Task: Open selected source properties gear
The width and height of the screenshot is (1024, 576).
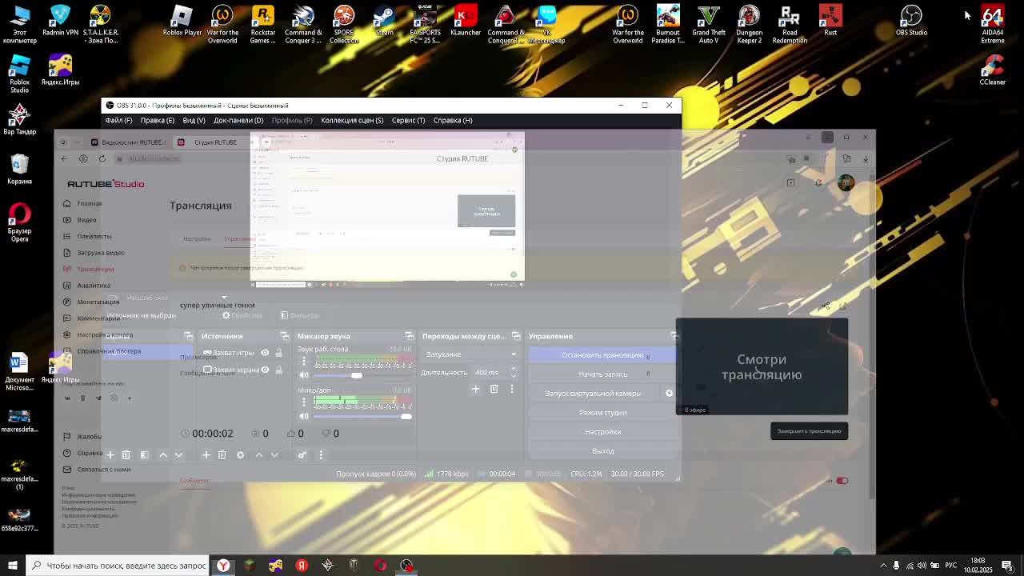Action: point(240,454)
